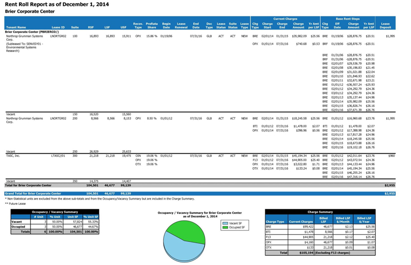Click the '$44,905.00' F13 charge amount
Image resolution: width=411 pixels, height=265 pixels.
point(300,160)
